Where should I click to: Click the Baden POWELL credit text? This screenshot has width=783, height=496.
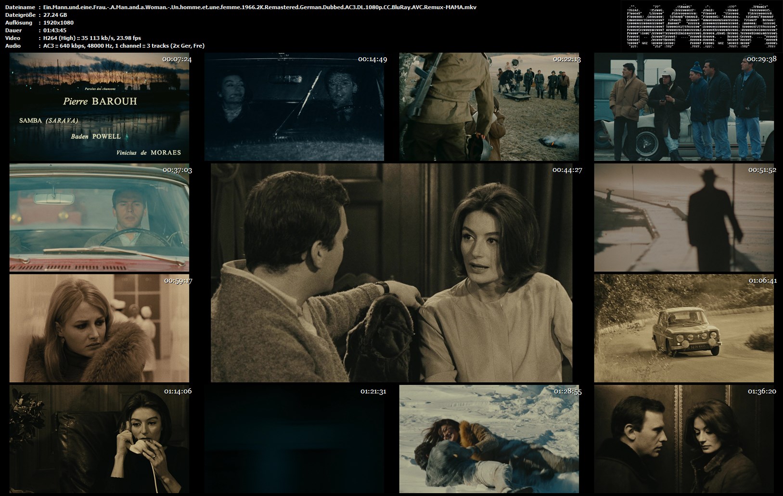point(96,136)
